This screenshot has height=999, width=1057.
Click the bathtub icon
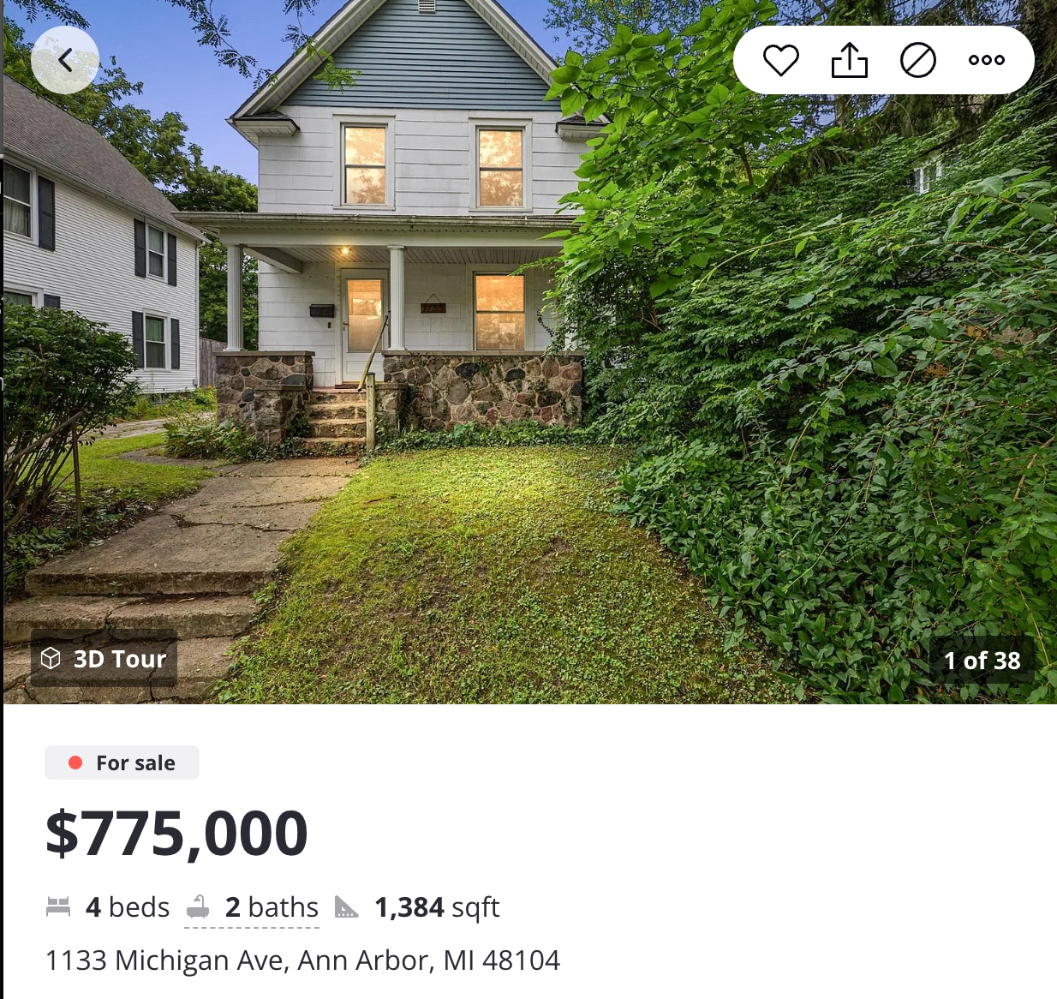point(198,906)
